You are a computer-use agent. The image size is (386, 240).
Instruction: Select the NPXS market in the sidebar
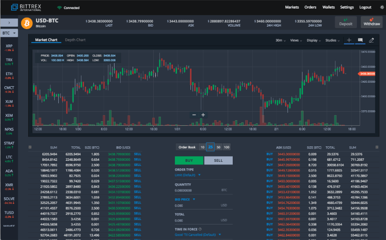point(9,131)
